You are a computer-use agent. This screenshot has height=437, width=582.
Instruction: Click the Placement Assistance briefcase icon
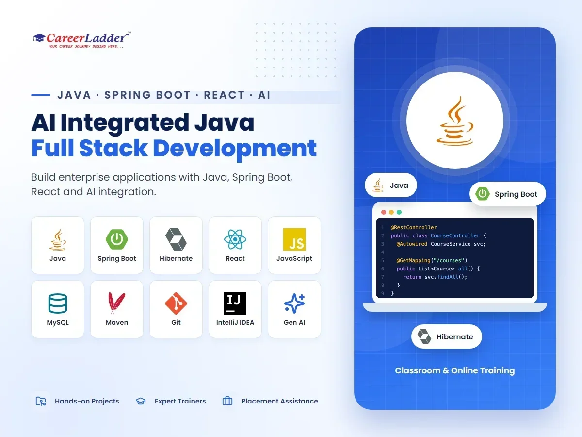[x=227, y=401]
